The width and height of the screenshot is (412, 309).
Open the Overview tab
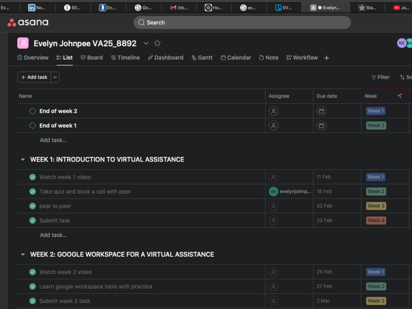pos(33,58)
